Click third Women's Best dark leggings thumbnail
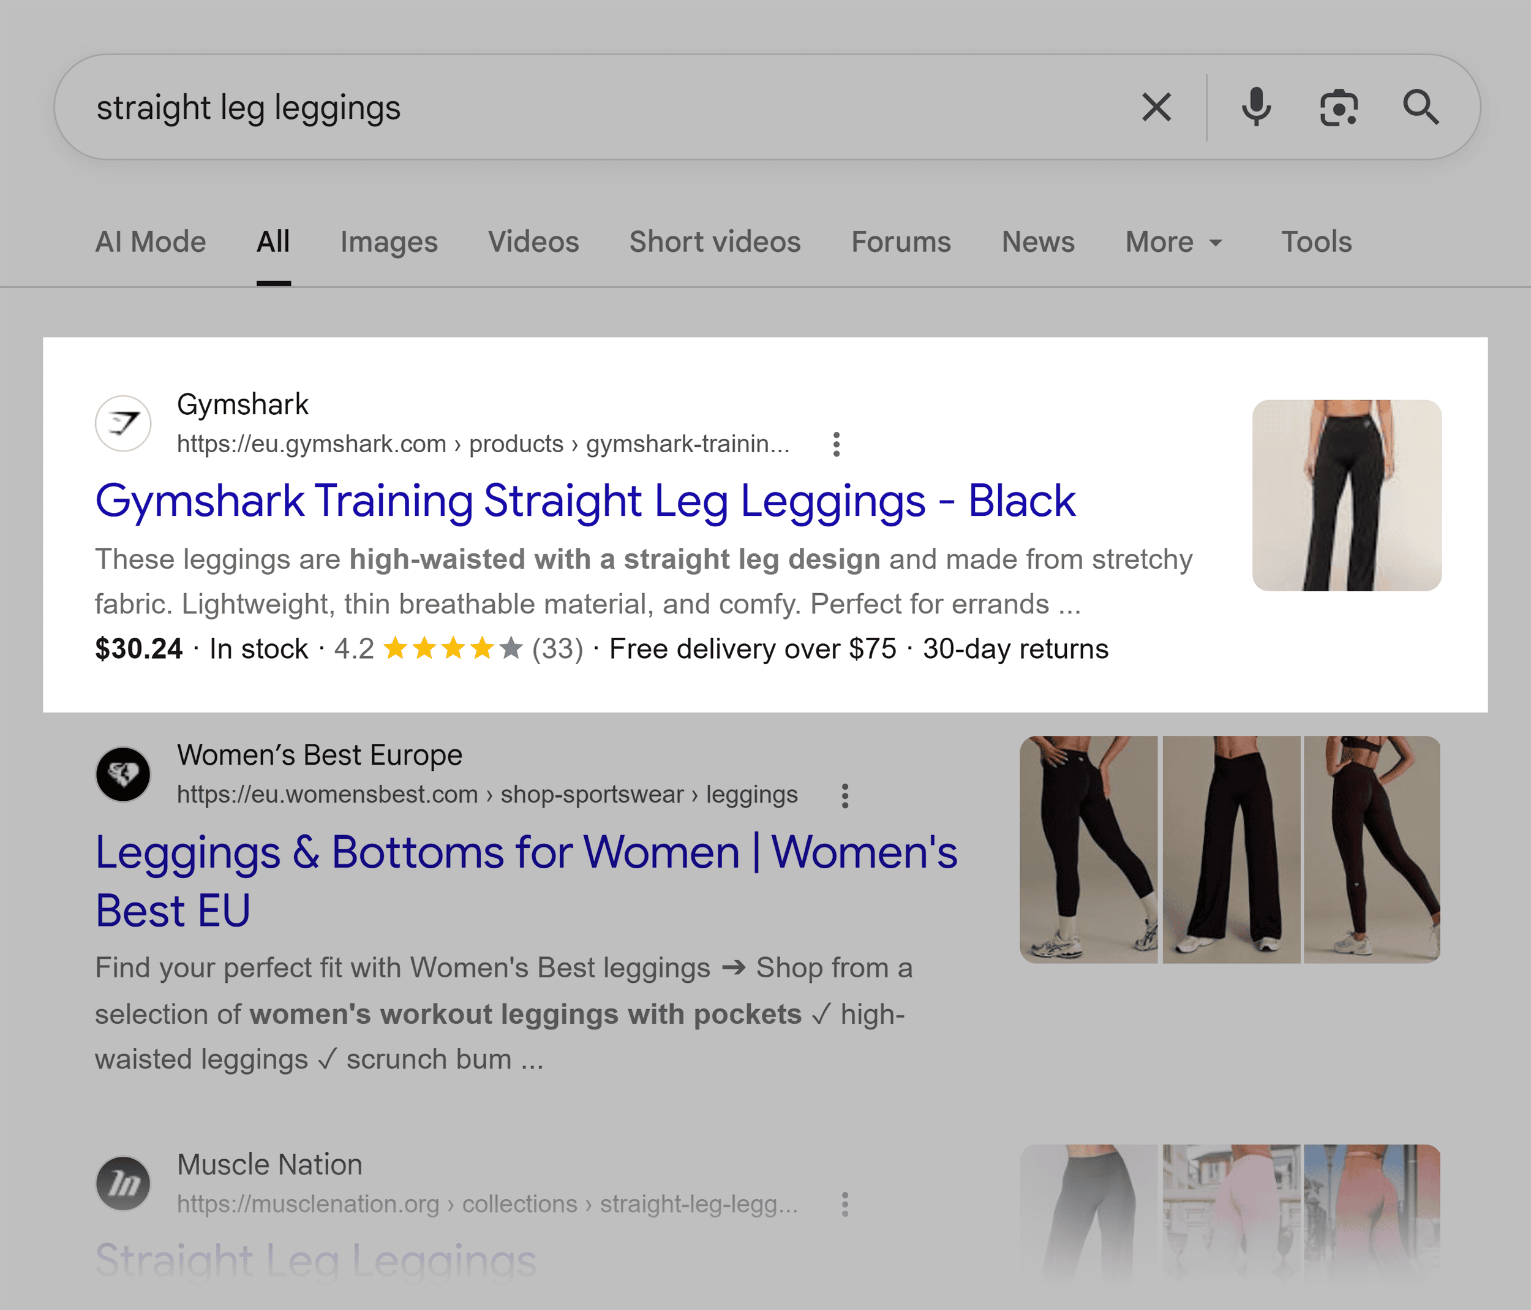Image resolution: width=1531 pixels, height=1310 pixels. [1372, 849]
